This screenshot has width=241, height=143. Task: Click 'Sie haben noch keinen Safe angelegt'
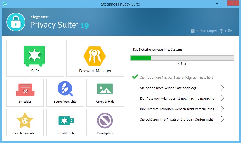tap(168, 88)
